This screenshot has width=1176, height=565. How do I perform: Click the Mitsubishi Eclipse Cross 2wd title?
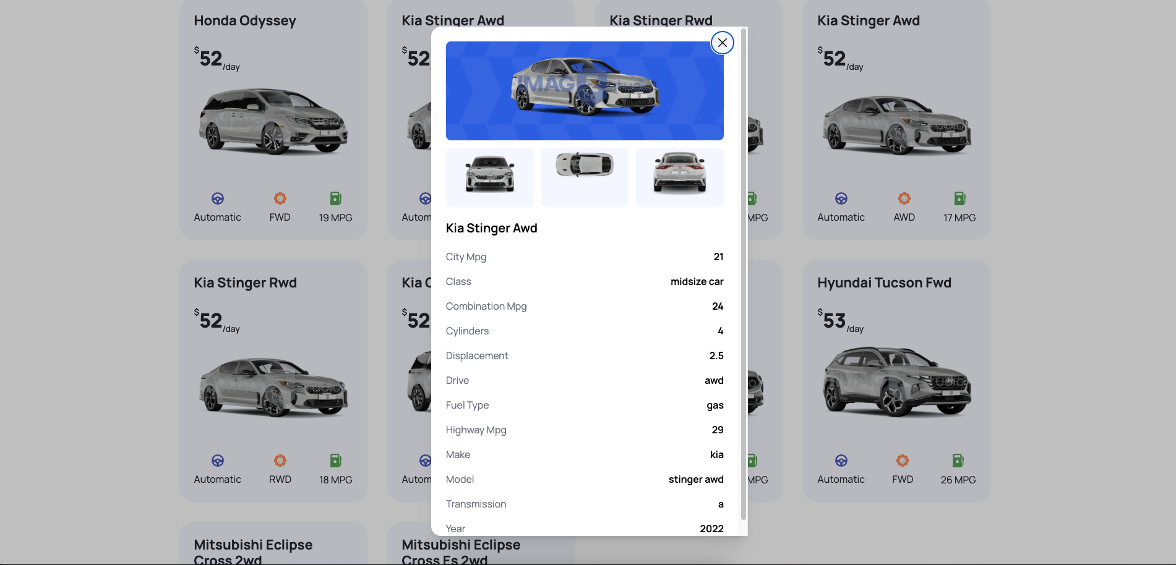coord(253,552)
